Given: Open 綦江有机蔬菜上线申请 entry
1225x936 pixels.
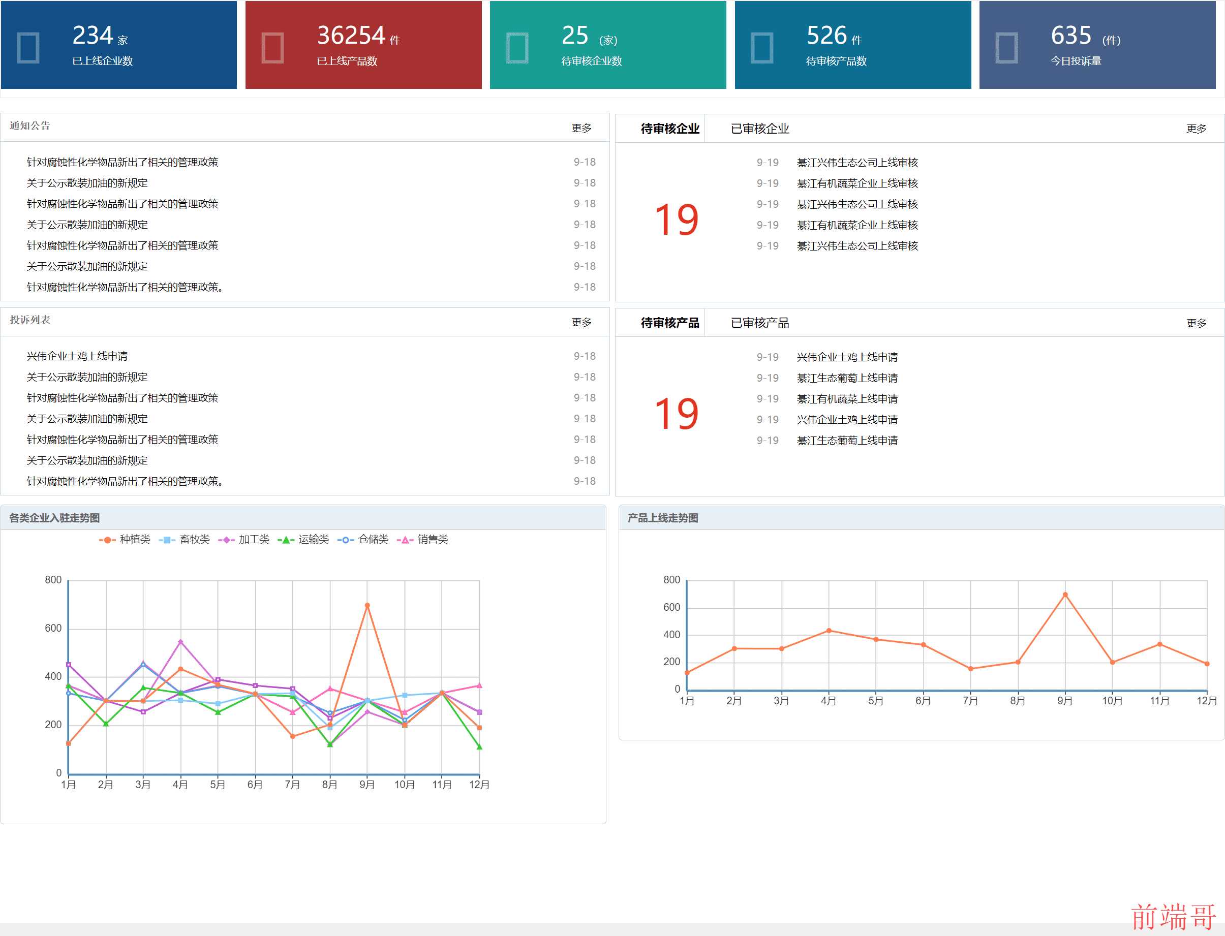Looking at the screenshot, I should (x=847, y=399).
